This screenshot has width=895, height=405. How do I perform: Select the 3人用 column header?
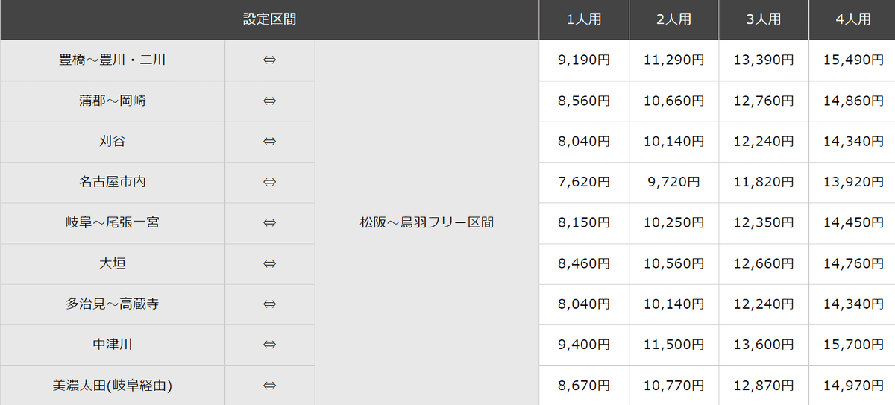(764, 20)
